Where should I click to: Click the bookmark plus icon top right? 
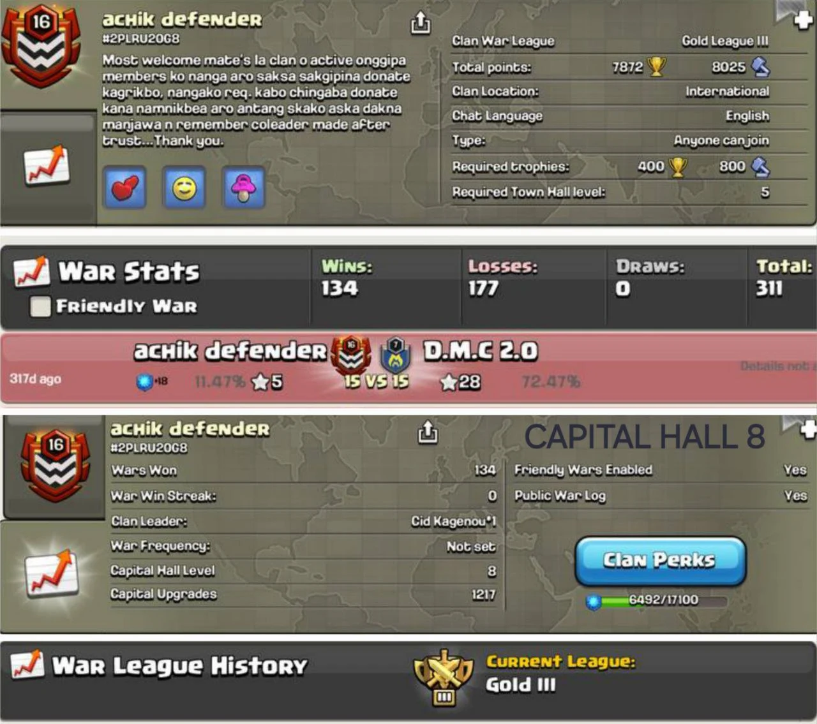pos(796,14)
